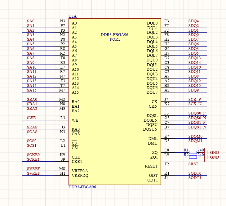Screen dimensions: 226x206
Task: Select the A10 pin name inside the chip
Action: pyautogui.click(x=75, y=69)
